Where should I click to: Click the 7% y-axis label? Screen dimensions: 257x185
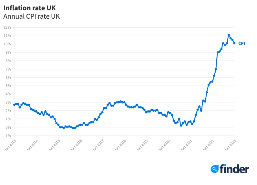point(8,69)
